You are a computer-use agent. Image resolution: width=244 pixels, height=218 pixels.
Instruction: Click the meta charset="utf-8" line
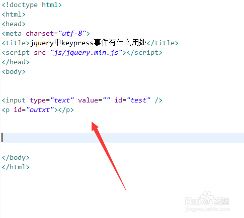[46, 34]
